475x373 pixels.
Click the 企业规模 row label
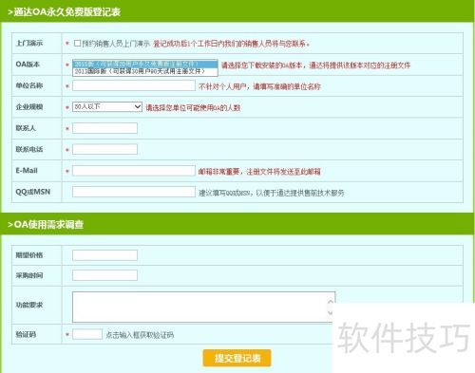click(x=29, y=107)
